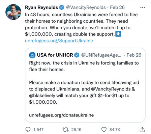Open @VancityReynolds handle in header
Image resolution: width=151 pixels, height=134 pixels.
(86, 7)
